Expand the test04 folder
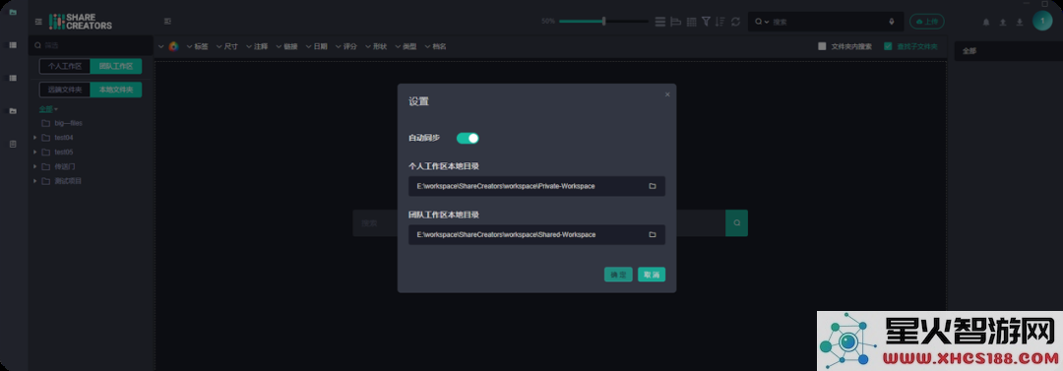Viewport: 1063px width, 371px height. [x=35, y=138]
